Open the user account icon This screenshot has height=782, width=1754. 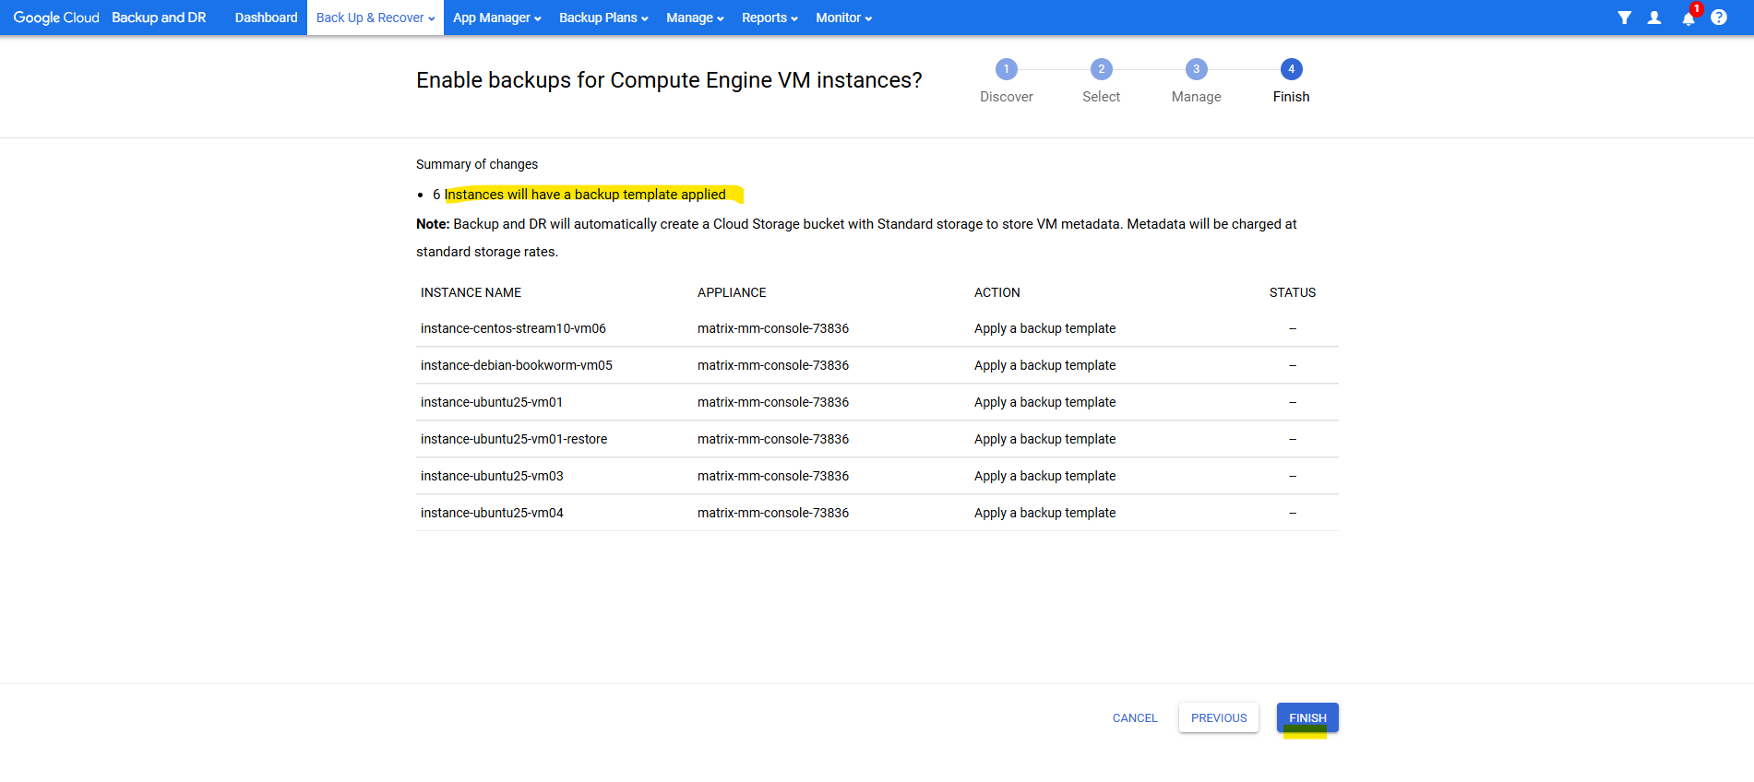(1654, 18)
